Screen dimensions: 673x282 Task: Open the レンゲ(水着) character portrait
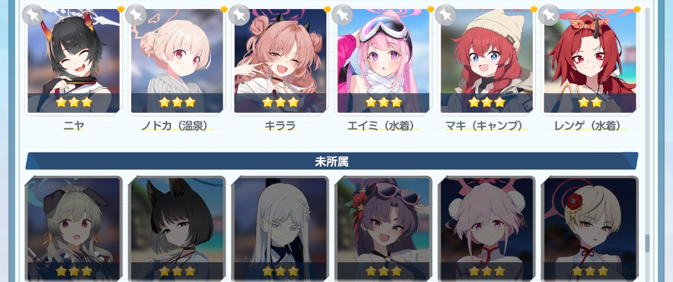coord(590,60)
